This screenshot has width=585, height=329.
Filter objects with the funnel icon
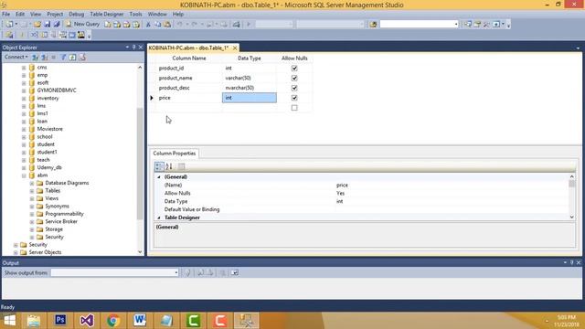(63, 57)
